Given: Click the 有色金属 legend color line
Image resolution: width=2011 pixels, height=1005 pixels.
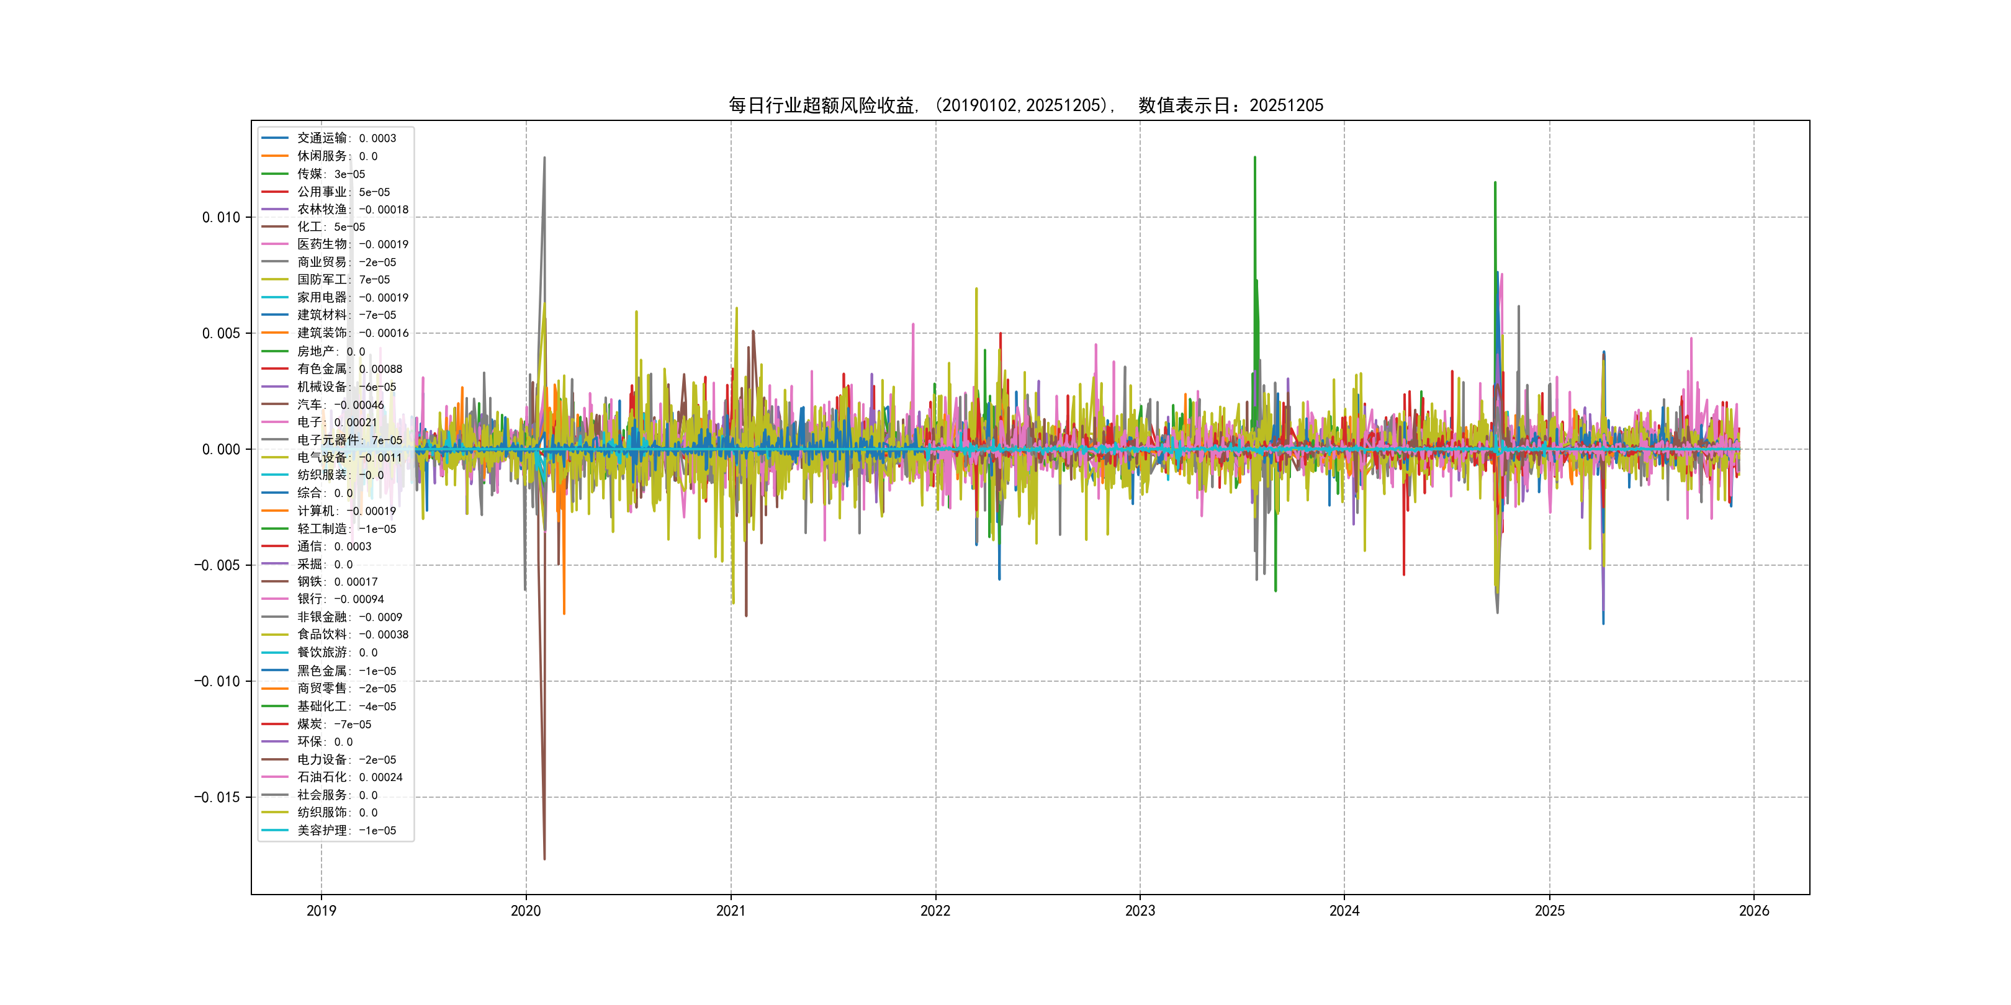Looking at the screenshot, I should point(275,369).
